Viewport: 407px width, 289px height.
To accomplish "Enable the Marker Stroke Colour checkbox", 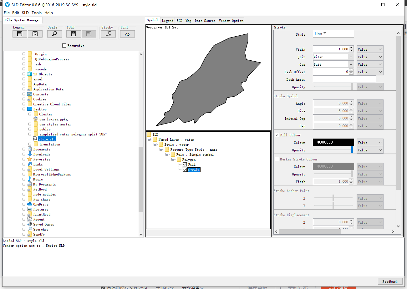I will (277, 159).
